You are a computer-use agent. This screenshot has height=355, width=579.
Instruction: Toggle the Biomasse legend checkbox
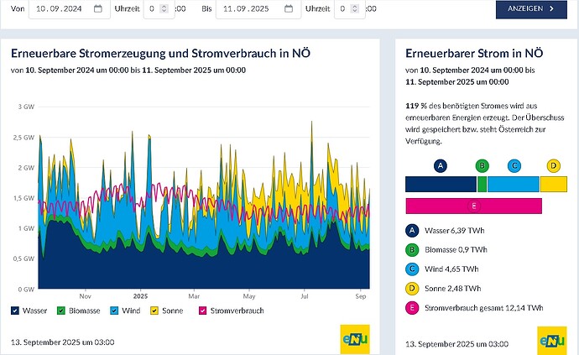coord(61,311)
